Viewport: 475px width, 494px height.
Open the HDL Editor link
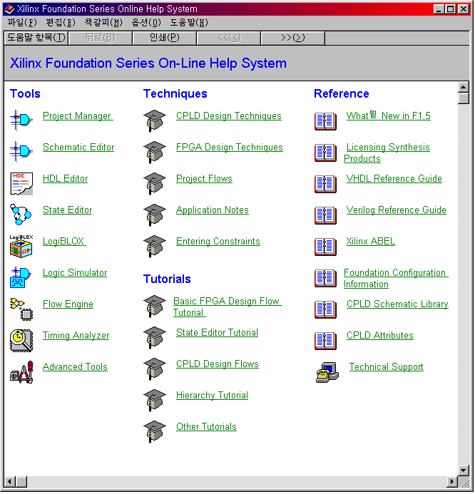pyautogui.click(x=65, y=179)
